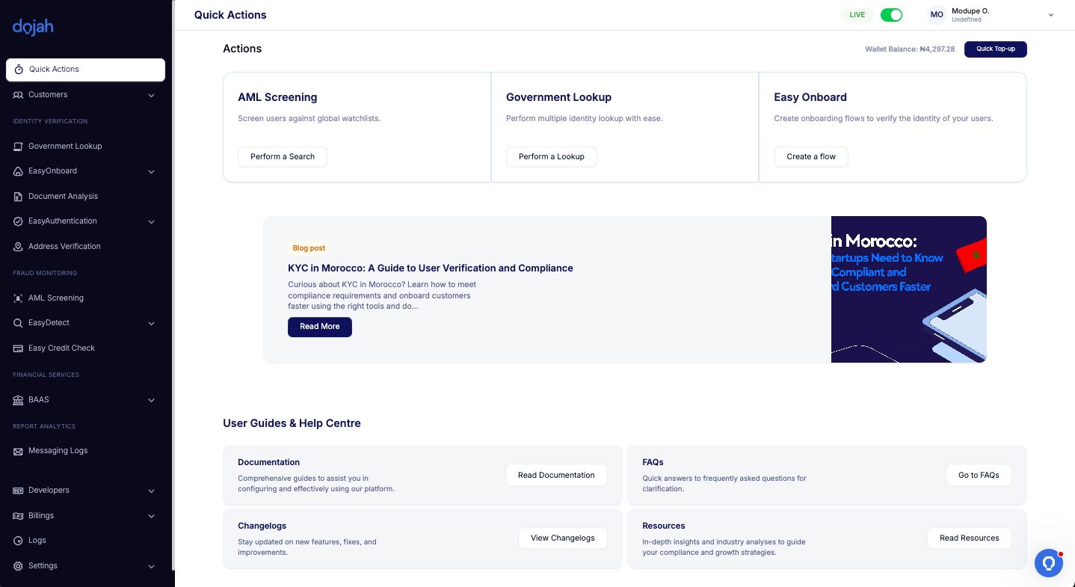1075x587 pixels.
Task: Expand the EasyOnboard submenu chevron
Action: pos(151,171)
